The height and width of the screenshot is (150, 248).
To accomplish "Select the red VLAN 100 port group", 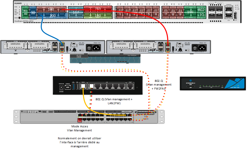I will (51, 9).
